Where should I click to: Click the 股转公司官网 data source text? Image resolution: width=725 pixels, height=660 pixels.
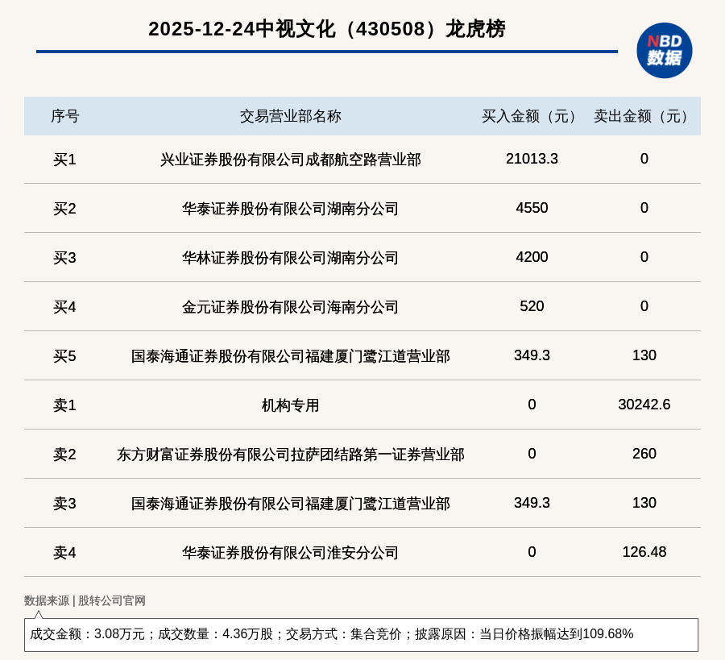(112, 600)
